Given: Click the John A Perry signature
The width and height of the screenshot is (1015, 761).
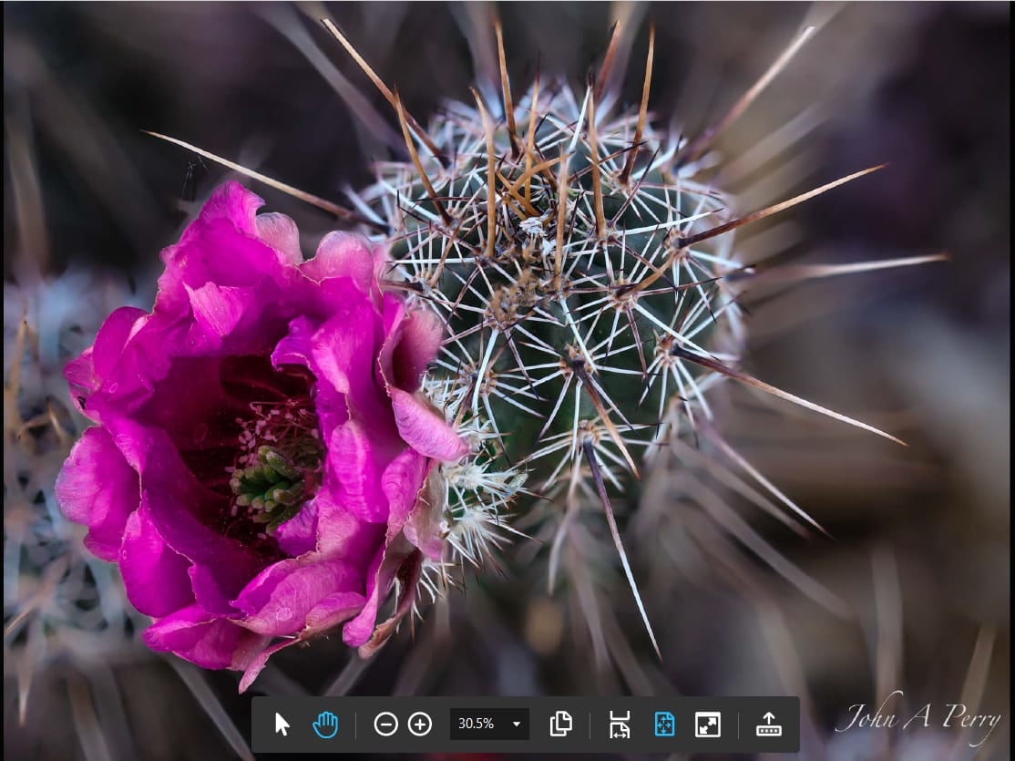Looking at the screenshot, I should [918, 718].
